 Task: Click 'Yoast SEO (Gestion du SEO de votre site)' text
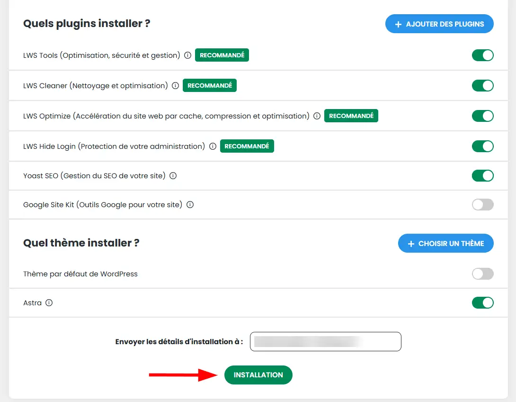click(95, 175)
